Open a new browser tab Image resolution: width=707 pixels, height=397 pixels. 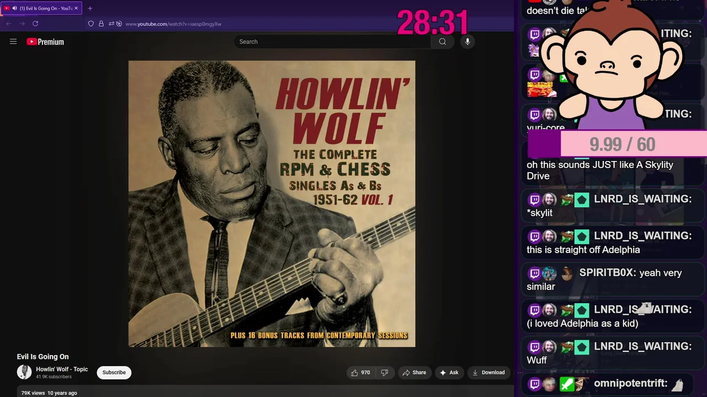tap(90, 8)
